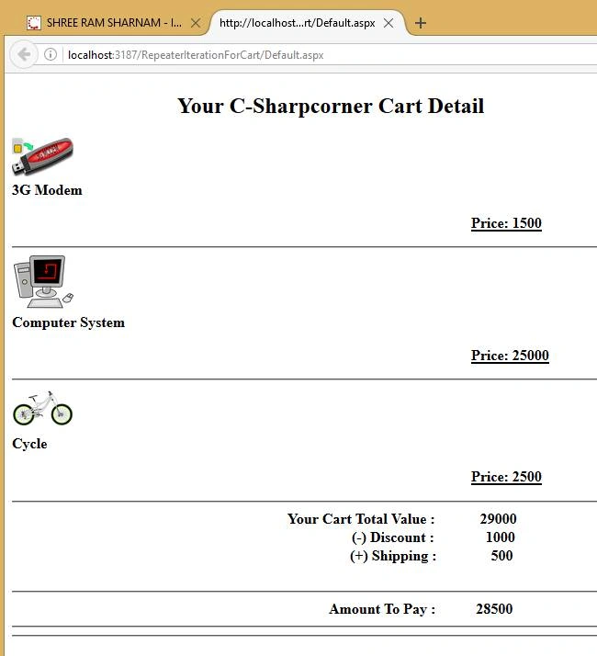This screenshot has width=597, height=656.
Task: Click the Price: 25000 link
Action: [x=510, y=356]
